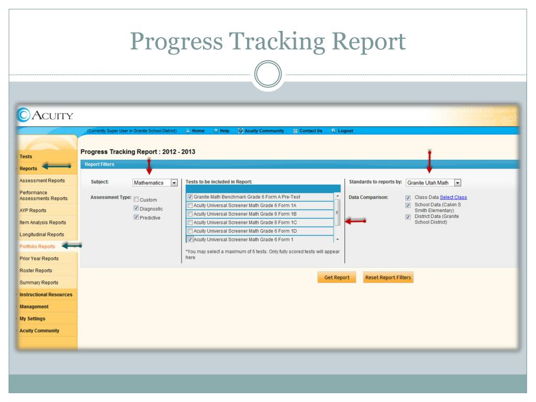Viewport: 536px width, 402px height.
Task: Open Item Analysis Reports
Action: (43, 222)
